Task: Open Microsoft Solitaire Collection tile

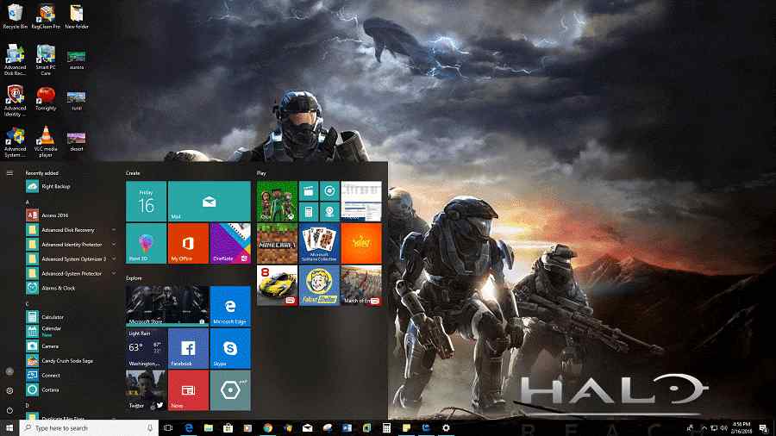Action: click(x=319, y=243)
